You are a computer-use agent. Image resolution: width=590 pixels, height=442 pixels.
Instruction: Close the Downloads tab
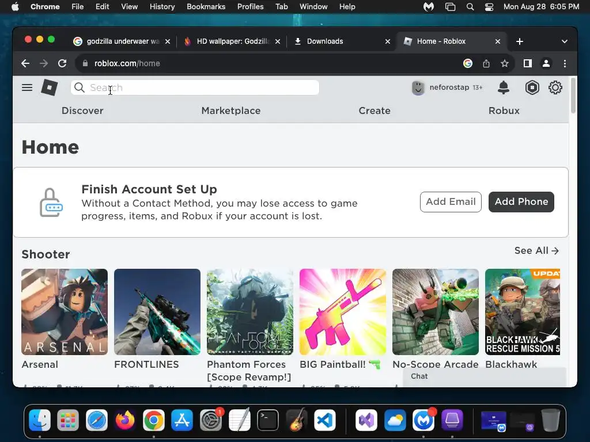coord(388,41)
